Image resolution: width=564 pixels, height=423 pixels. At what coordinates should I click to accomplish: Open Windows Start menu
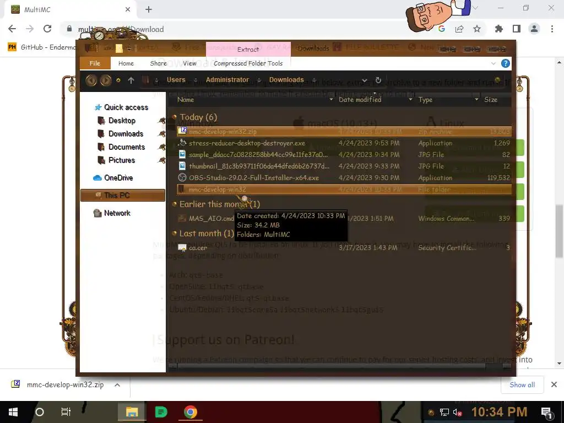pyautogui.click(x=13, y=412)
